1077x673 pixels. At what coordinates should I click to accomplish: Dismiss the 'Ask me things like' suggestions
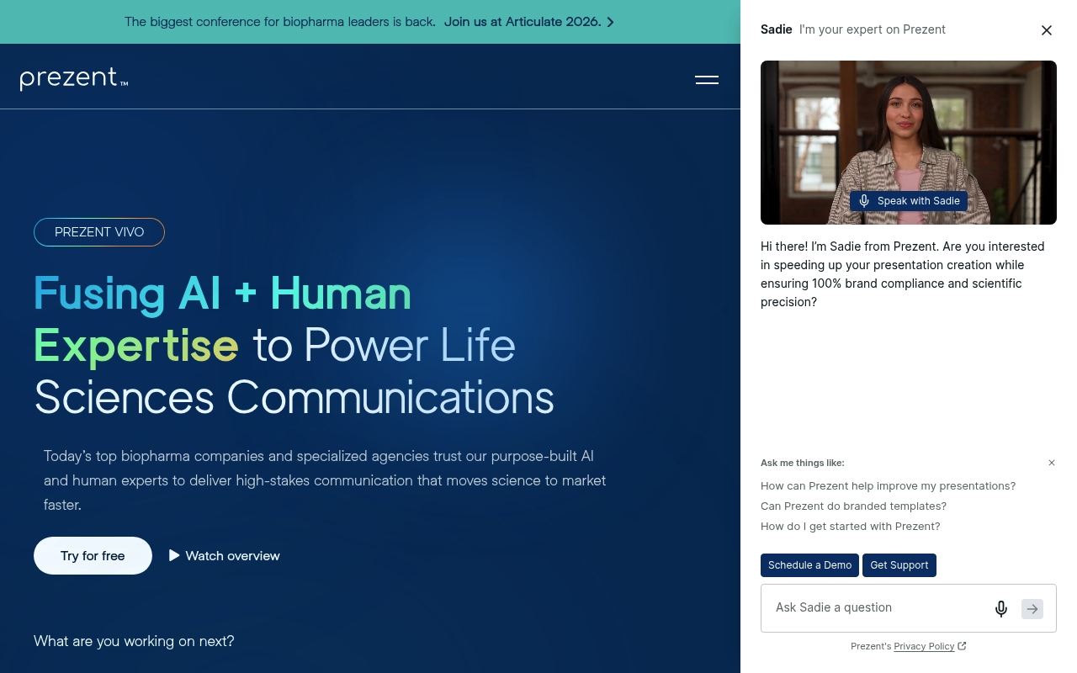[1052, 463]
